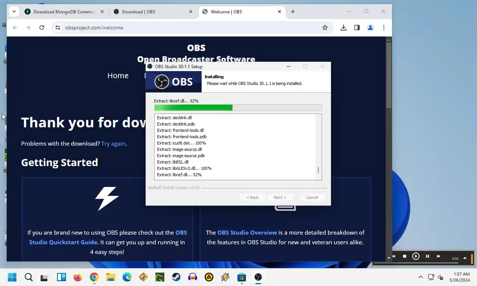Click the Back button in installer
This screenshot has width=477, height=286.
(x=252, y=197)
